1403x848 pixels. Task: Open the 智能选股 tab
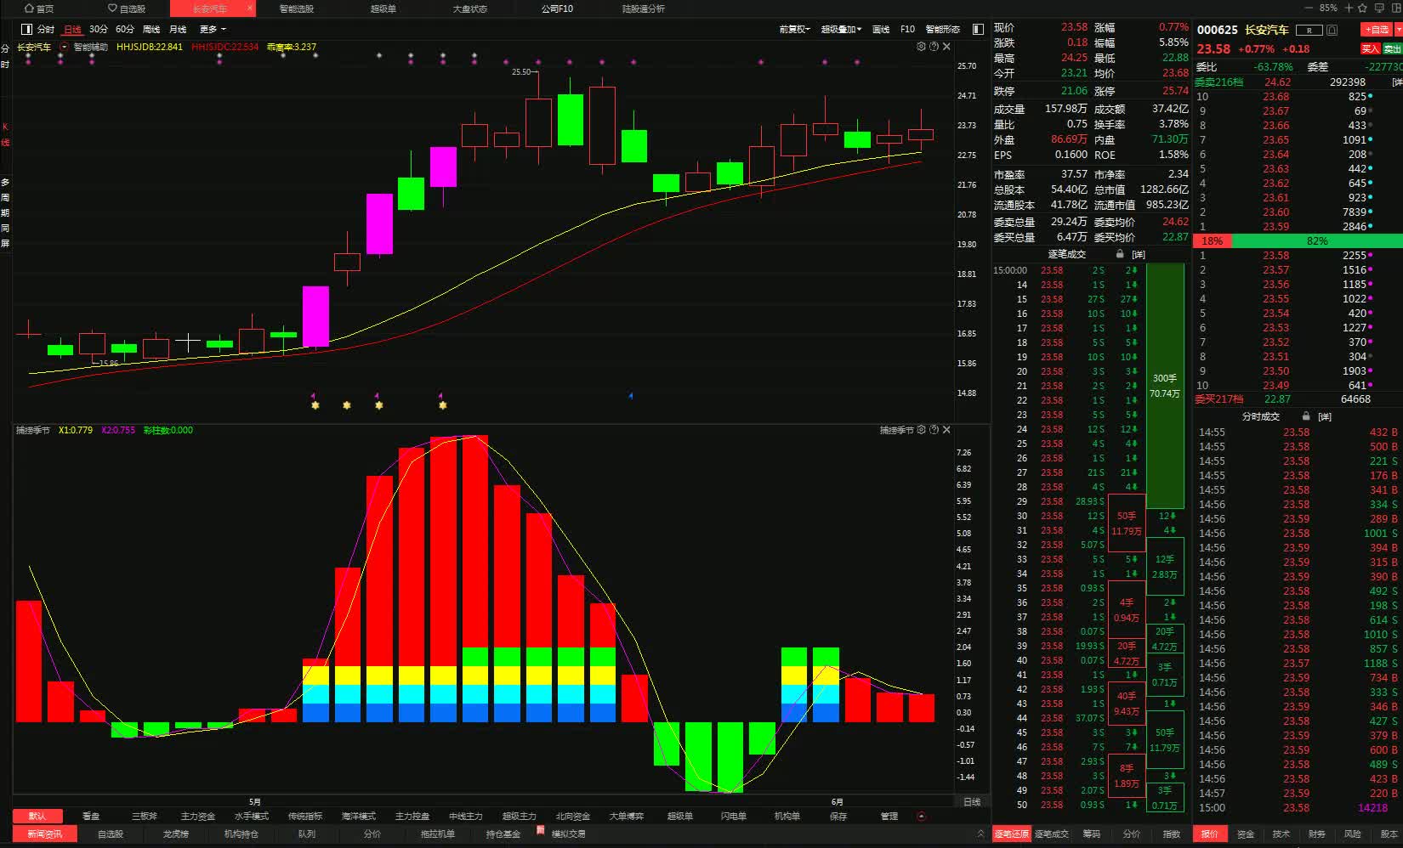[296, 8]
